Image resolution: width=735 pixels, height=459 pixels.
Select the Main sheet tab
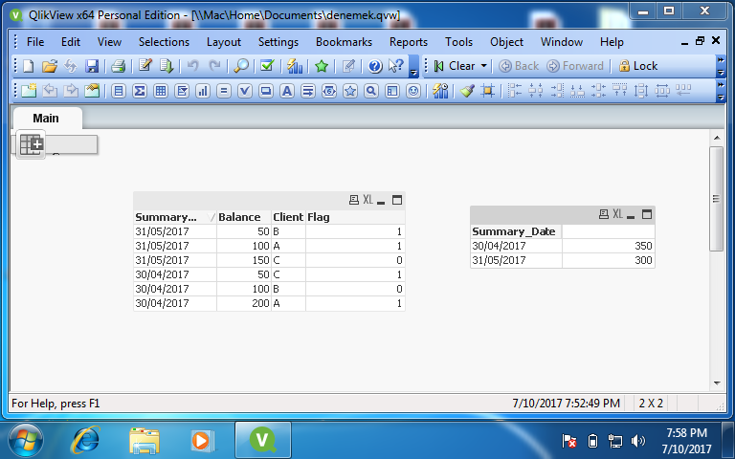click(x=46, y=119)
